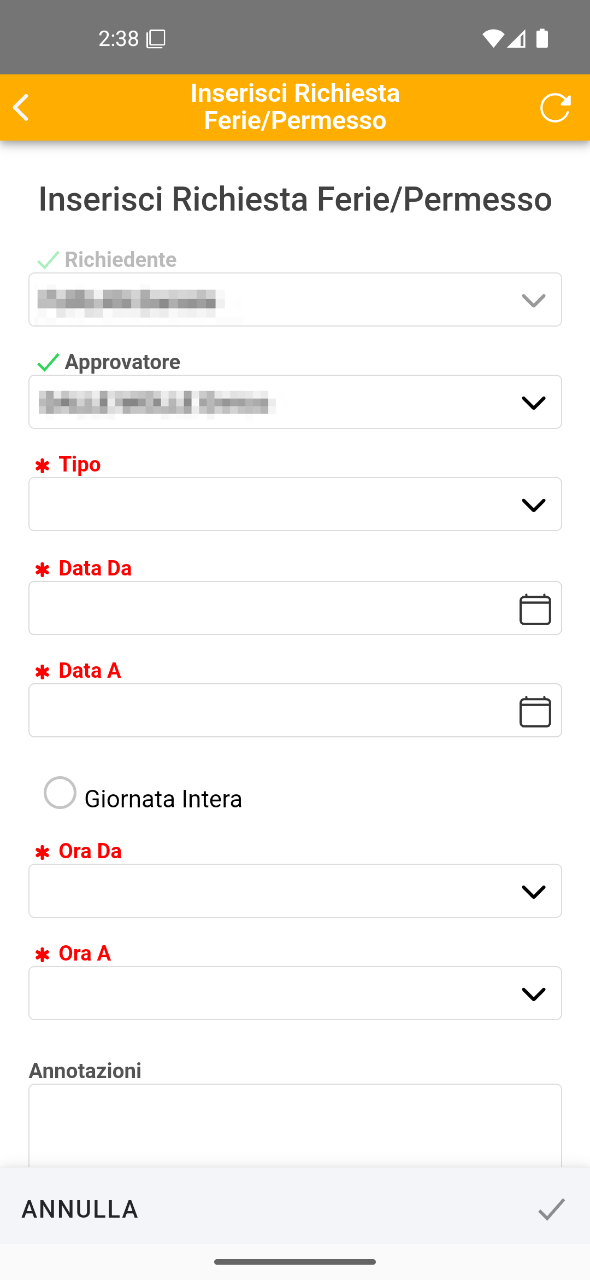
Task: Open the Data A calendar picker icon
Action: pos(535,711)
